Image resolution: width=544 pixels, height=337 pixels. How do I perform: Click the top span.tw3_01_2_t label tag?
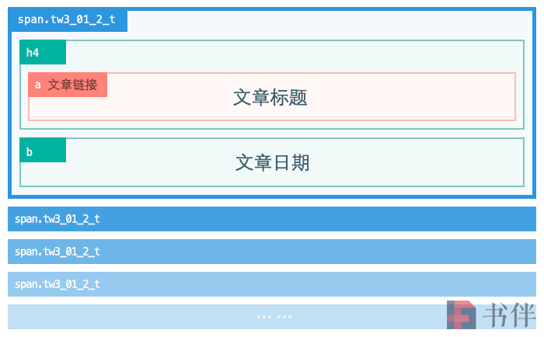tap(68, 19)
